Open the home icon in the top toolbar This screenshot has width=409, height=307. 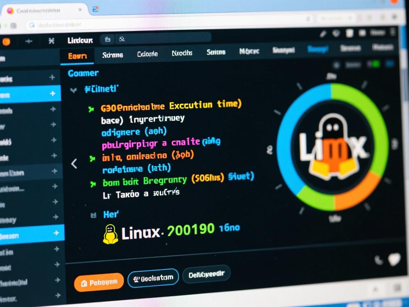(107, 40)
